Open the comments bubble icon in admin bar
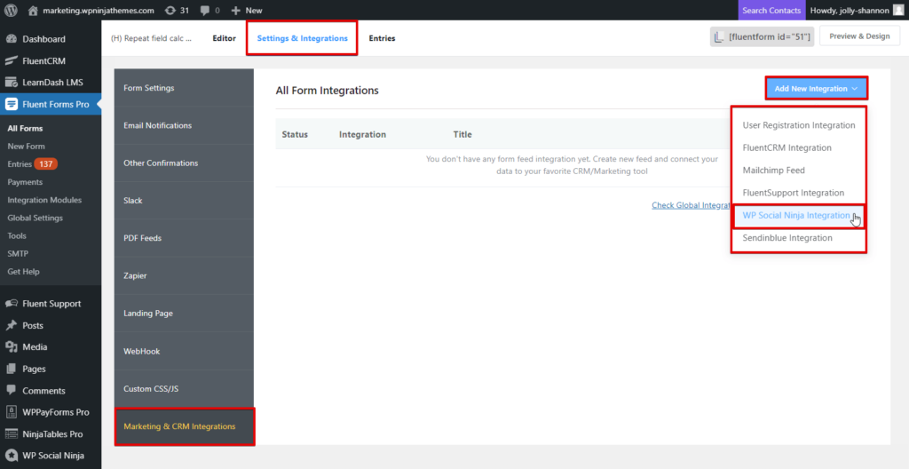This screenshot has height=469, width=909. click(x=205, y=10)
